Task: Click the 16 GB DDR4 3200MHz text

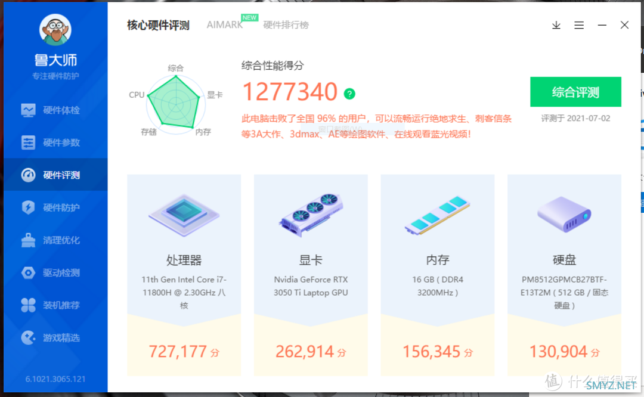Action: pos(438,286)
